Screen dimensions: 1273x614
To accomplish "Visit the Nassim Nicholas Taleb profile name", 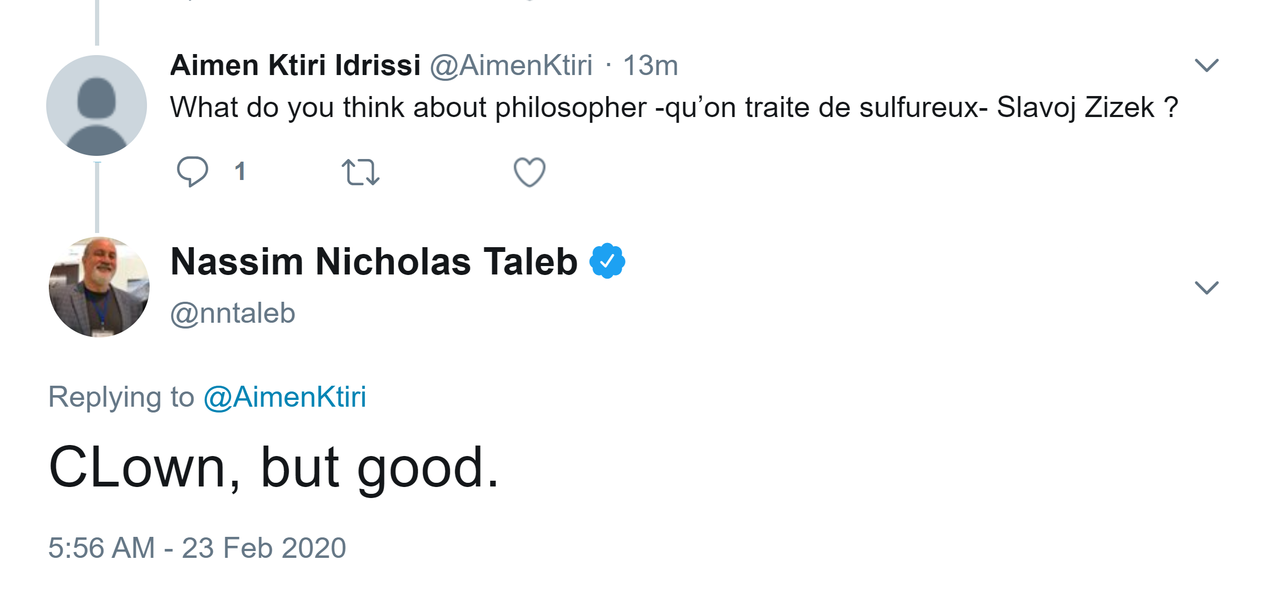I will (x=374, y=261).
